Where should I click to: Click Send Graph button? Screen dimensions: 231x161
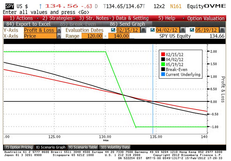(128, 24)
